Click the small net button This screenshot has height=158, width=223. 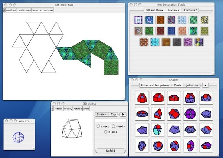(11, 10)
